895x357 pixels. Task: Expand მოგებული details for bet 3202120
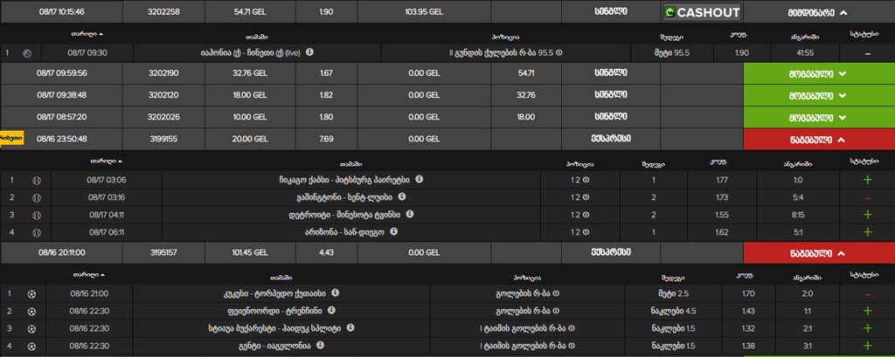tap(819, 95)
